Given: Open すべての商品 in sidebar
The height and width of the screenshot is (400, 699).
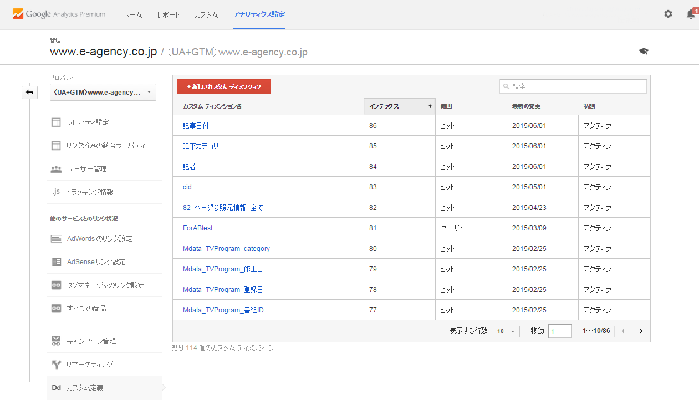Looking at the screenshot, I should click(86, 309).
